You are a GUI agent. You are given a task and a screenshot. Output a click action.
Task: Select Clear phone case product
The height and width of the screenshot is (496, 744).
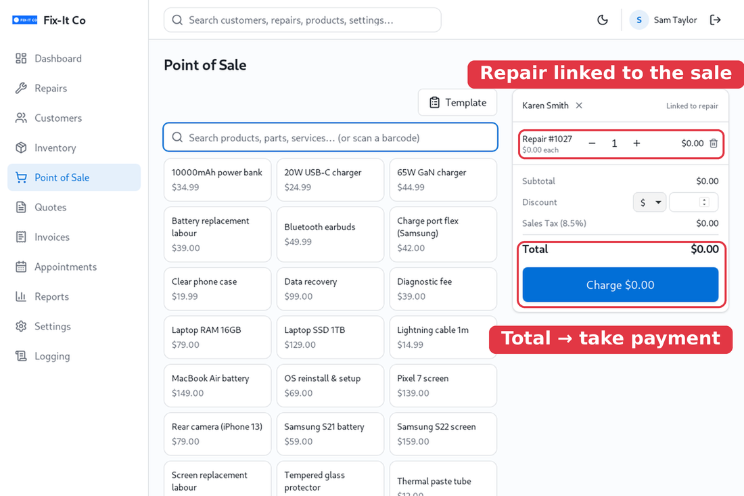(217, 289)
